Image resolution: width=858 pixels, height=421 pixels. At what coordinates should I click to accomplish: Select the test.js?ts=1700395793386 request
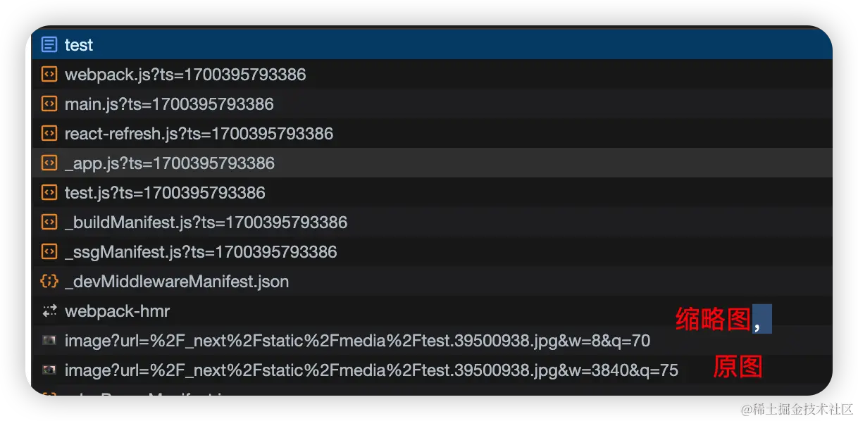(432, 193)
